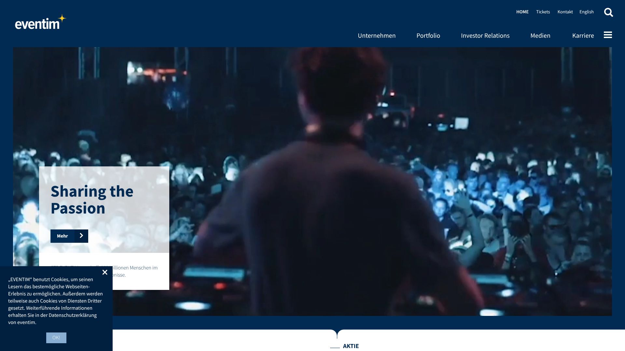Expand the Investor Relations menu

485,35
